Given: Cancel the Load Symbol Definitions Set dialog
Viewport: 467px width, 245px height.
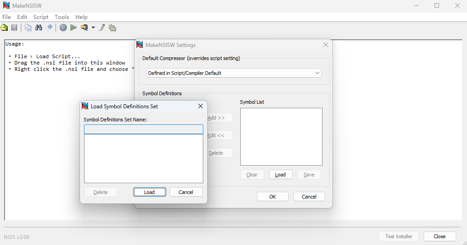Looking at the screenshot, I should (186, 192).
